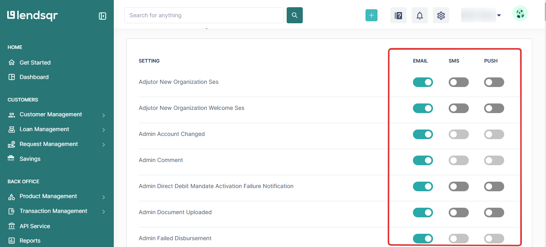Click the SMS column header
The width and height of the screenshot is (546, 247).
click(x=454, y=61)
